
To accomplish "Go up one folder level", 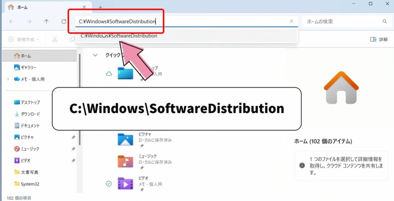I will click(x=46, y=22).
